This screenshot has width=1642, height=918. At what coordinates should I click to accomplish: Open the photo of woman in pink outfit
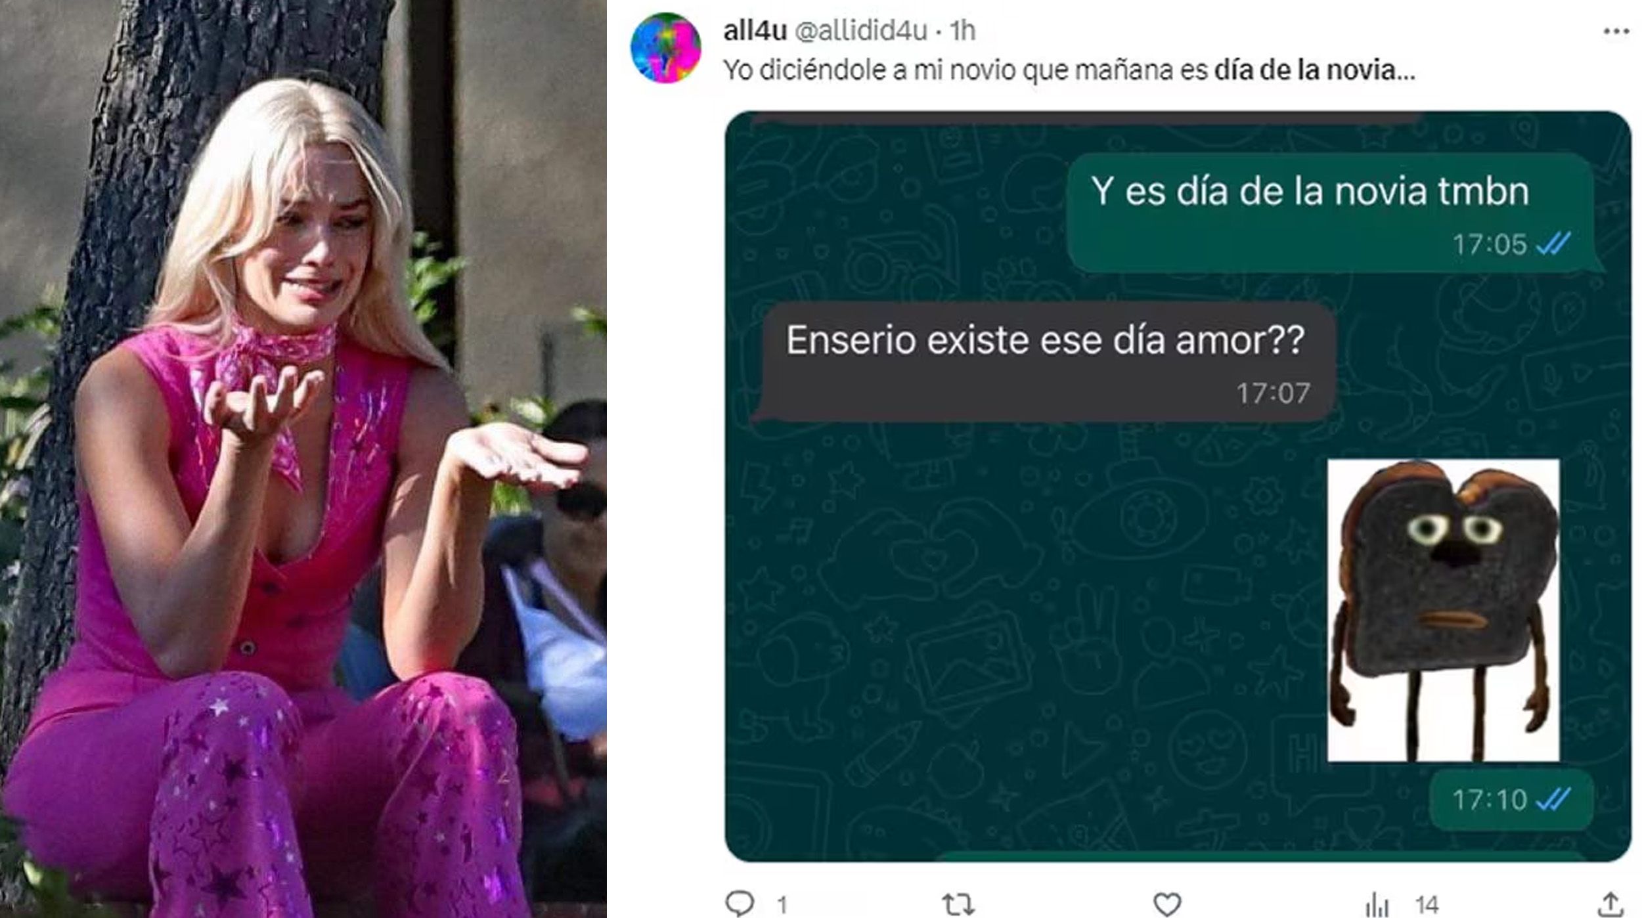(x=303, y=459)
